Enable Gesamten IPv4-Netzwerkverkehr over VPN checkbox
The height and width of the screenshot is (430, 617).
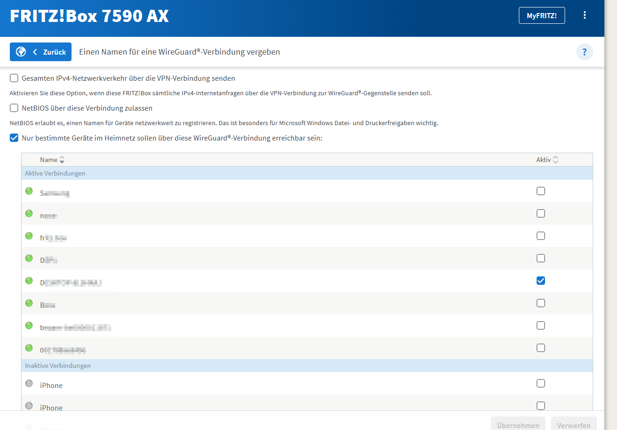(14, 78)
